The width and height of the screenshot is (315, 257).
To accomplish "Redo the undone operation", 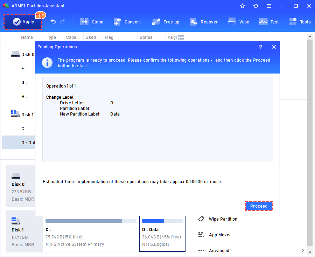I will (x=63, y=21).
